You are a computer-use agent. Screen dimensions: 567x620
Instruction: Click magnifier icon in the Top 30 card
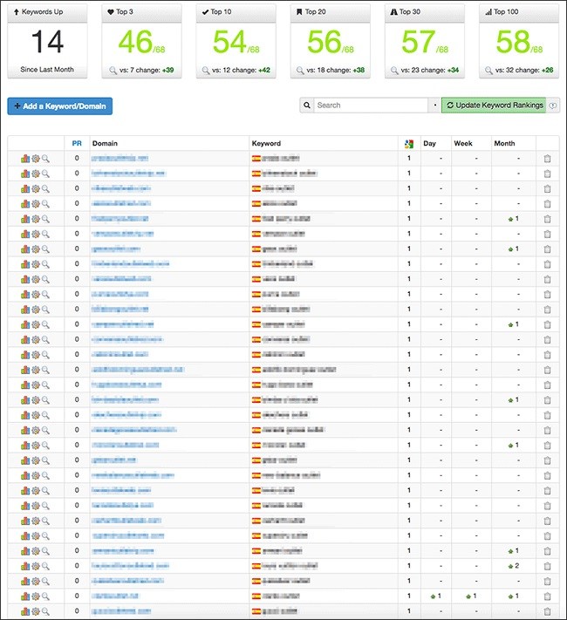click(x=394, y=71)
